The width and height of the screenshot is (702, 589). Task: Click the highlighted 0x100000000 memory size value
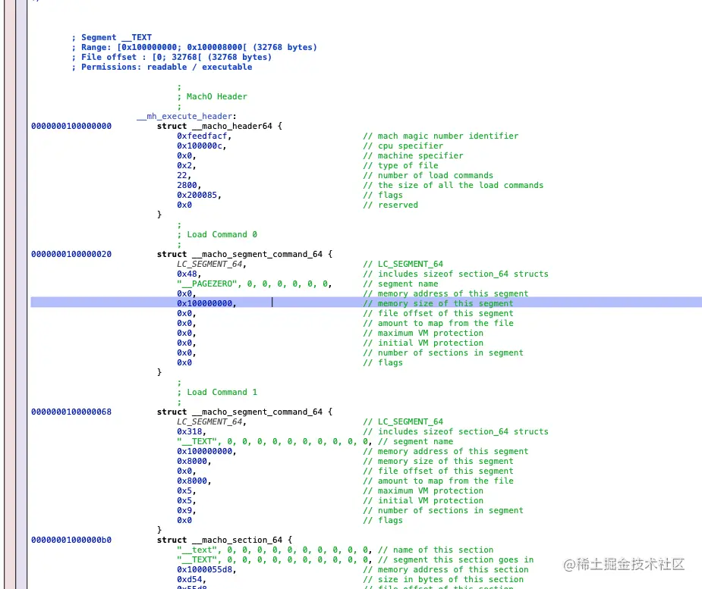click(x=206, y=303)
